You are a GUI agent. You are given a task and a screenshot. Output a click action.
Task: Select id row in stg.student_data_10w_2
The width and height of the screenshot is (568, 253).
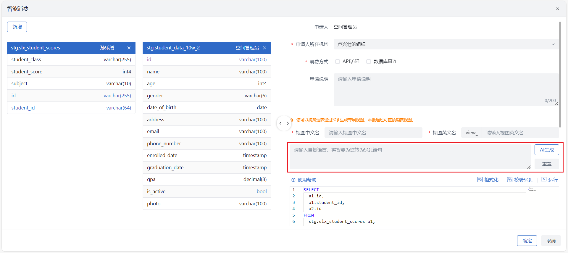coord(207,60)
